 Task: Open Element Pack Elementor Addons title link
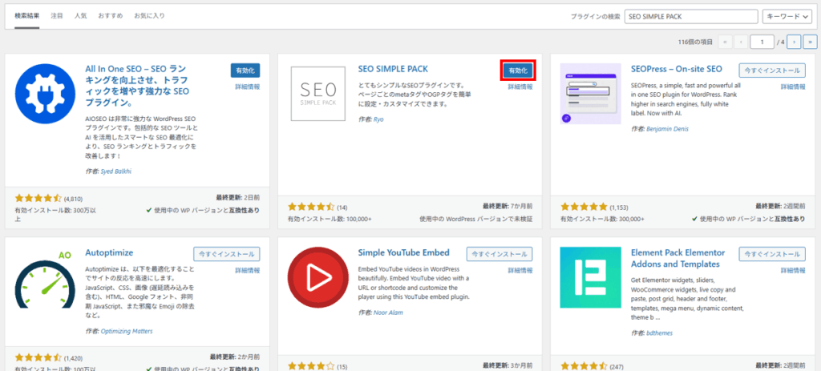click(x=678, y=258)
